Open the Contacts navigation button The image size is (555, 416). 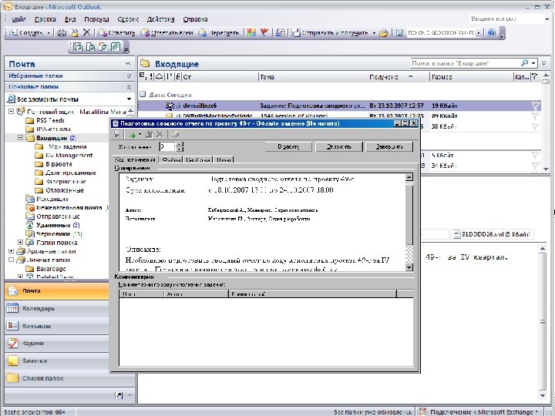click(x=56, y=326)
